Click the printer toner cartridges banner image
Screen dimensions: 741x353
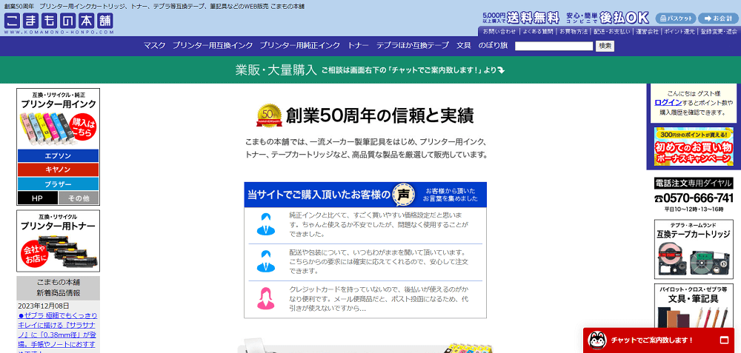point(58,241)
